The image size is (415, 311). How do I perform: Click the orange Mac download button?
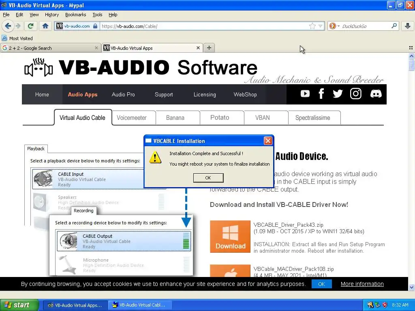(230, 271)
